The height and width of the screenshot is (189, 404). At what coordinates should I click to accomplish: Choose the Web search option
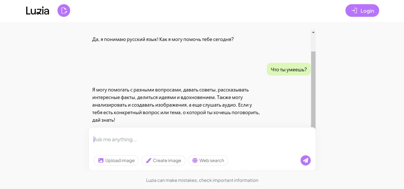click(208, 160)
